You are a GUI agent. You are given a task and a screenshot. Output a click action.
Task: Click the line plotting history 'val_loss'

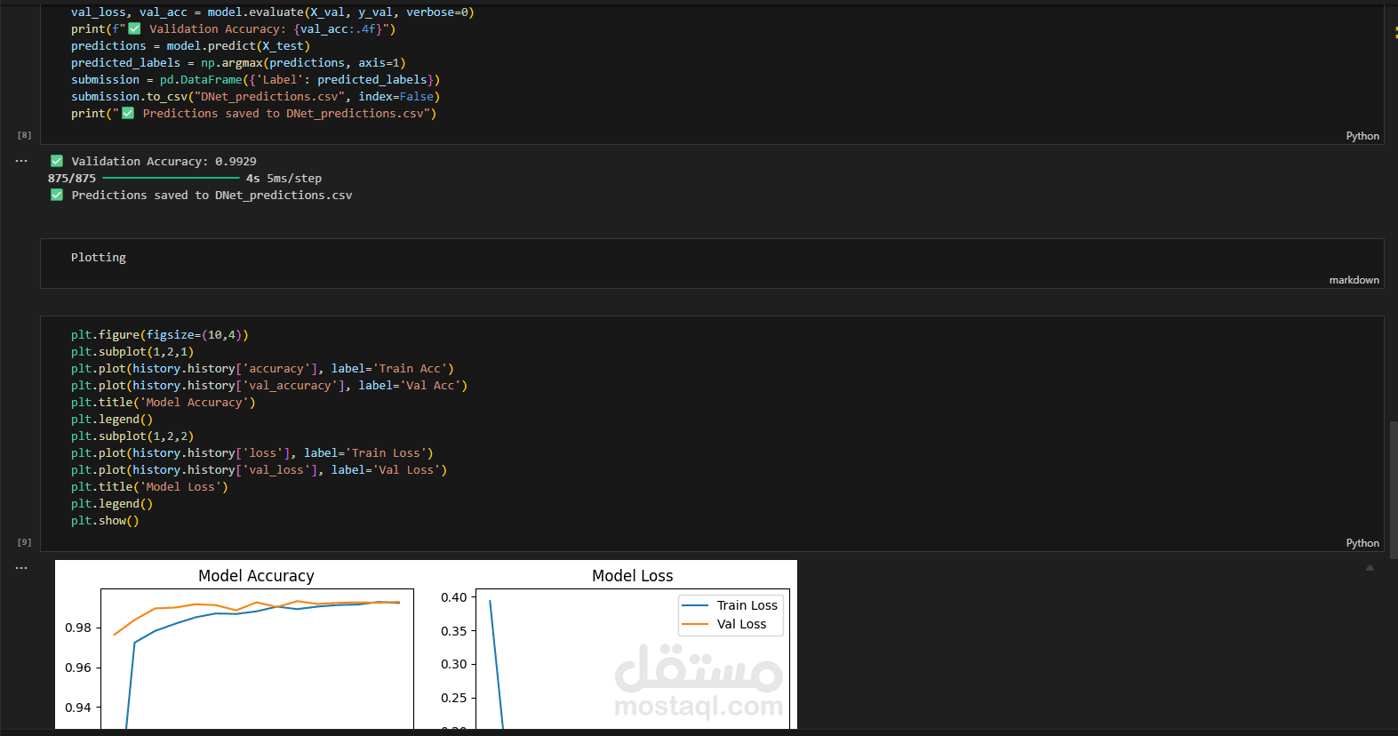(x=259, y=469)
